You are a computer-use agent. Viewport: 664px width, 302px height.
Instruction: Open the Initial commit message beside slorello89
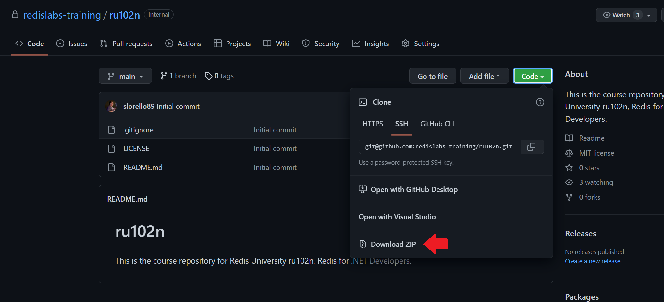[178, 106]
